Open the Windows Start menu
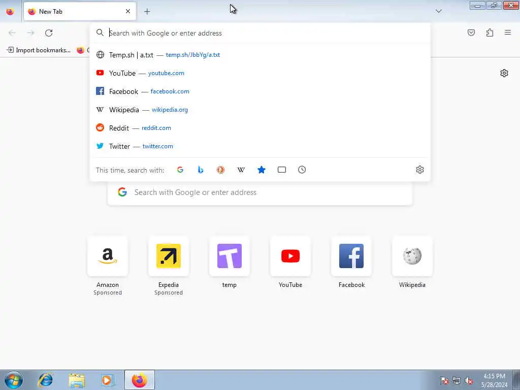Image resolution: width=520 pixels, height=390 pixels. 14,380
